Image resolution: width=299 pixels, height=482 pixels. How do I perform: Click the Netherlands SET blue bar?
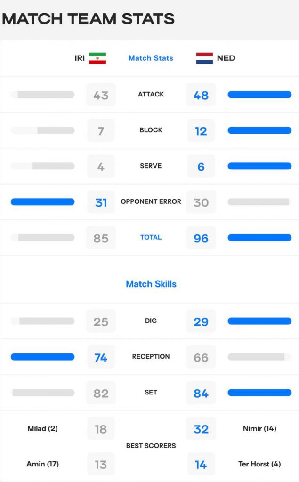pos(259,392)
